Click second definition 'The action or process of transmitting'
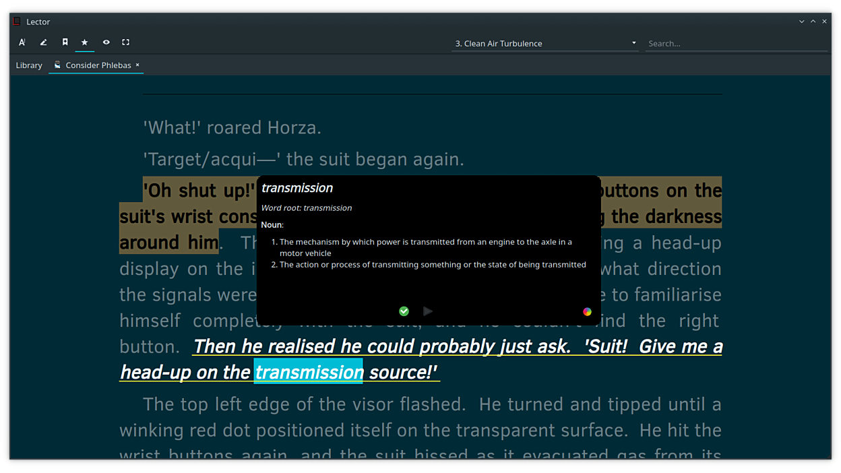The height and width of the screenshot is (473, 841). pos(433,265)
